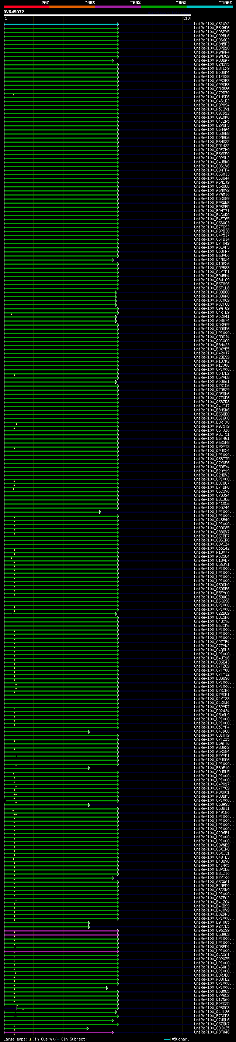Open hit UniRef100_Q9C912
This screenshot has width=236, height=1042.
pyautogui.click(x=212, y=113)
